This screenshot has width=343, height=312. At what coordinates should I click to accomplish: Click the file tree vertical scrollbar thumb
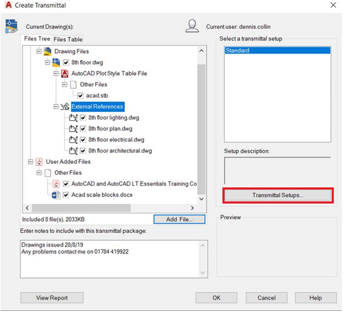tap(201, 129)
